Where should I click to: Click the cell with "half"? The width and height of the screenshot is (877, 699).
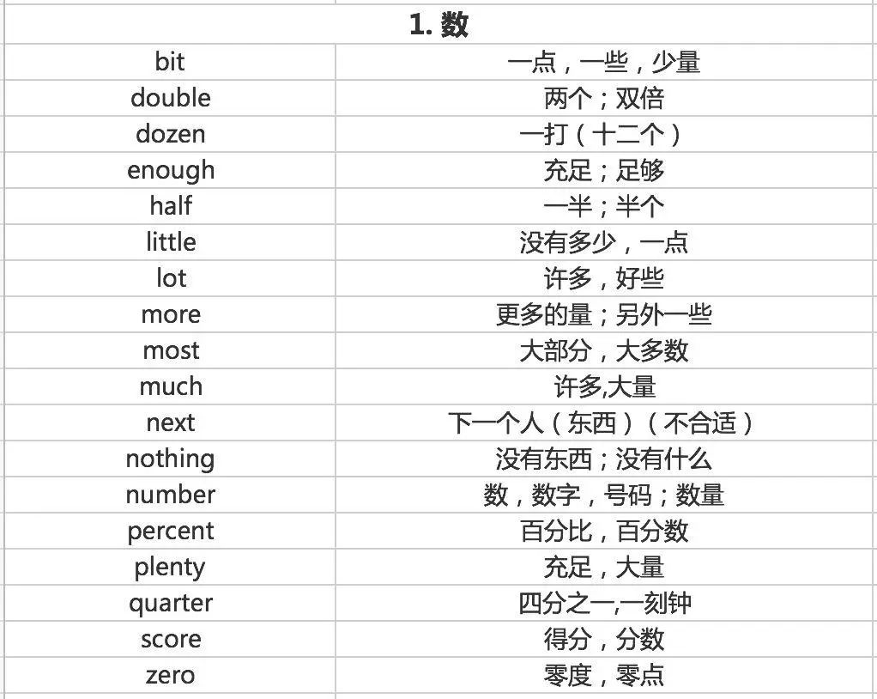pos(170,206)
